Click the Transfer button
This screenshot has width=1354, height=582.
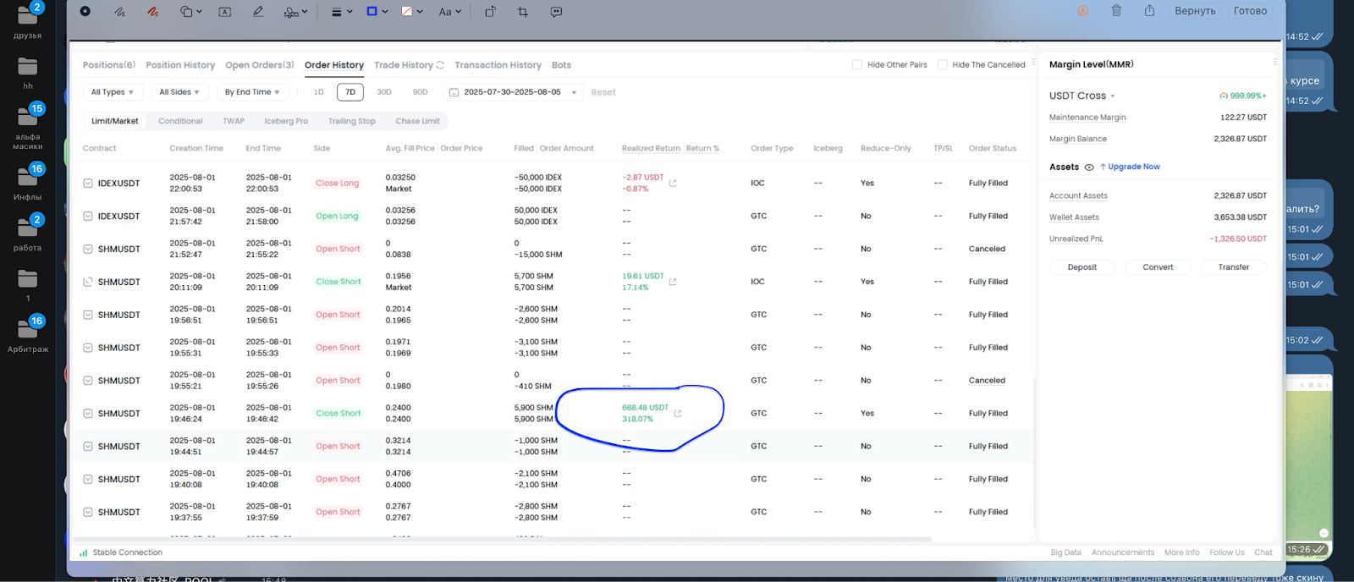pyautogui.click(x=1234, y=266)
